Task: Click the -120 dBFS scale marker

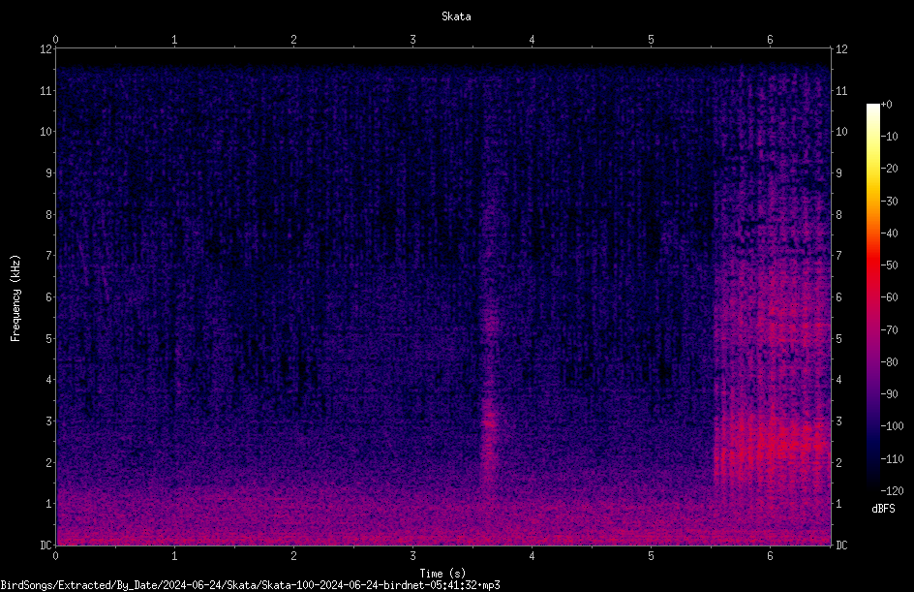Action: pyautogui.click(x=892, y=490)
